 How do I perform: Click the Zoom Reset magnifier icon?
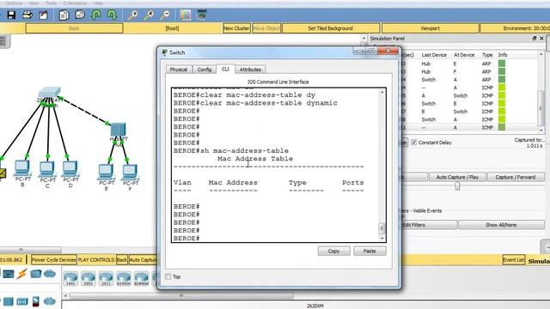149,15
